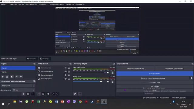Open virtual camera settings gear
Screen dimensions: 194x109
click(x=191, y=78)
